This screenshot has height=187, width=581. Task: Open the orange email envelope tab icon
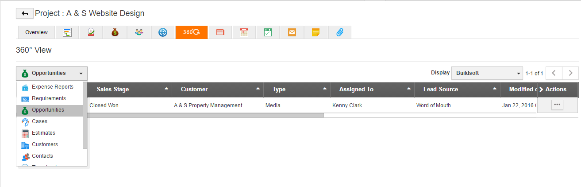(292, 32)
